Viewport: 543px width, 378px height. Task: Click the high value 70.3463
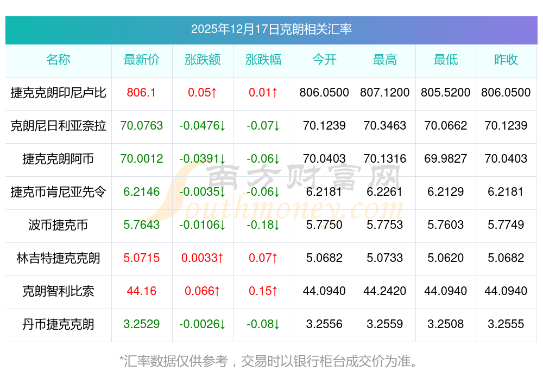click(x=385, y=125)
